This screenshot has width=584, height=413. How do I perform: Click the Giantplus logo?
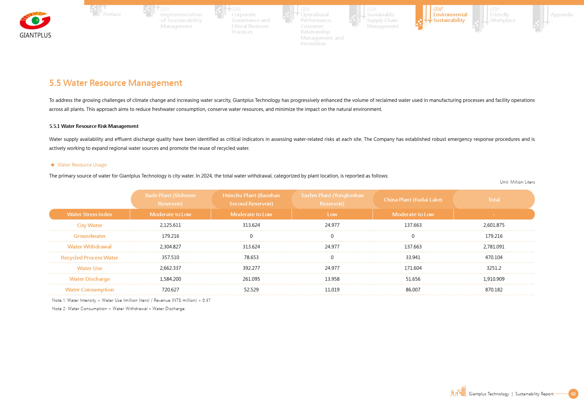pos(35,25)
